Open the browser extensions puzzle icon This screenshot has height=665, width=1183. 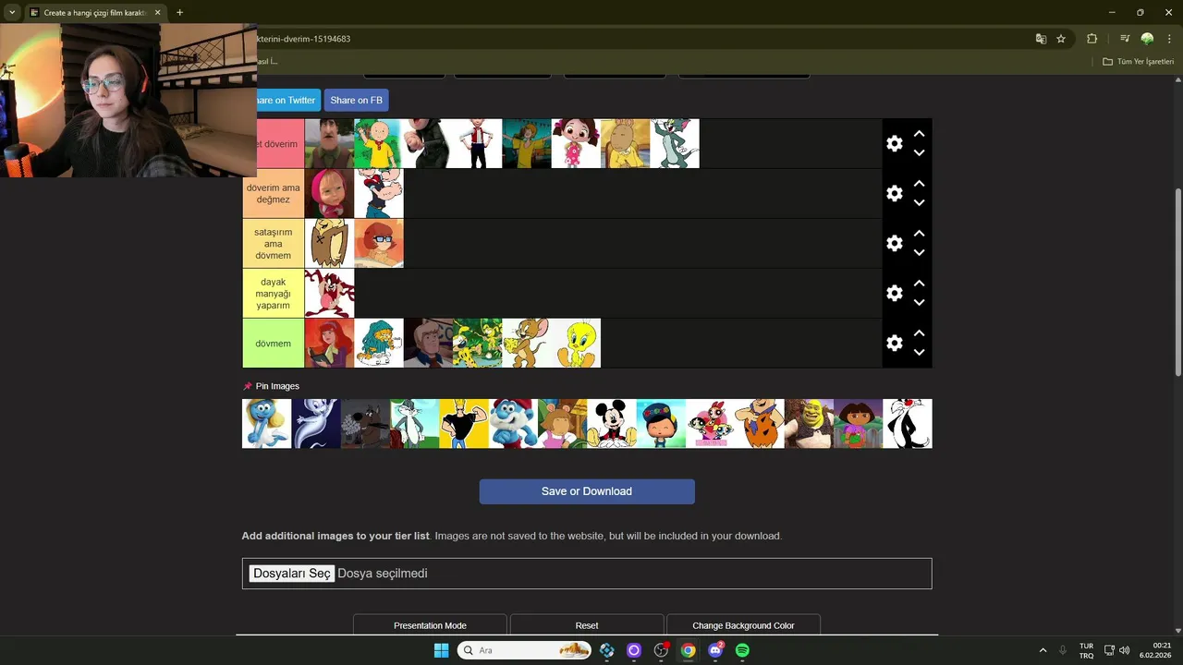[x=1092, y=39]
